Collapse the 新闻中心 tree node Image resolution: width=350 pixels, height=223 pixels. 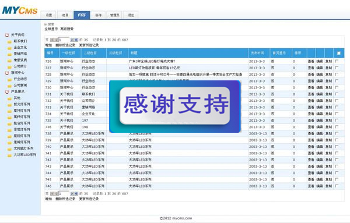click(7, 73)
